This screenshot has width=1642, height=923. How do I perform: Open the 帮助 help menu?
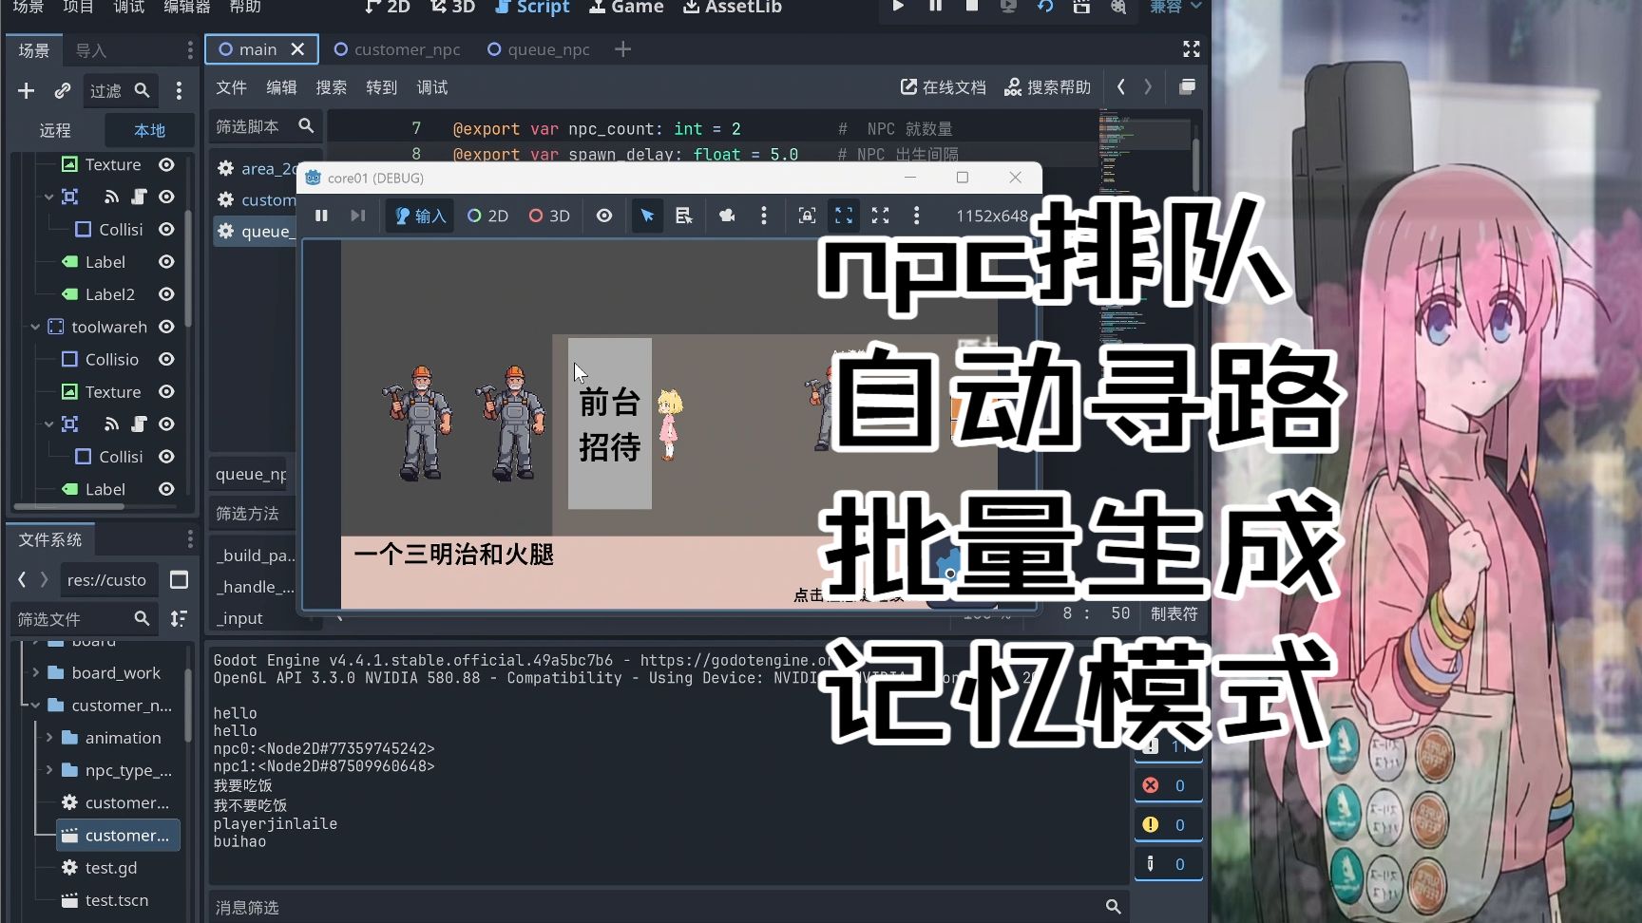pyautogui.click(x=245, y=8)
